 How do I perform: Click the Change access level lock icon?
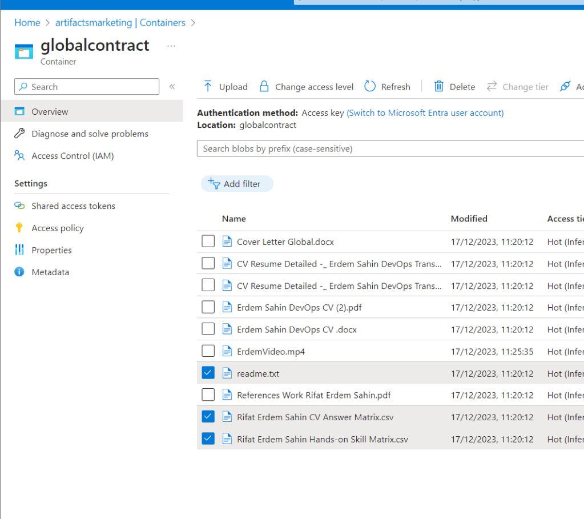[264, 86]
